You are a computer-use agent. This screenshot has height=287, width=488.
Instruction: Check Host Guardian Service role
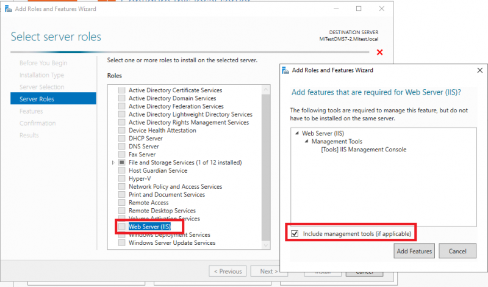pos(121,170)
